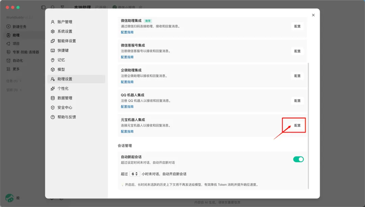
Task: Click the 数据管理 database icon
Action: click(53, 98)
